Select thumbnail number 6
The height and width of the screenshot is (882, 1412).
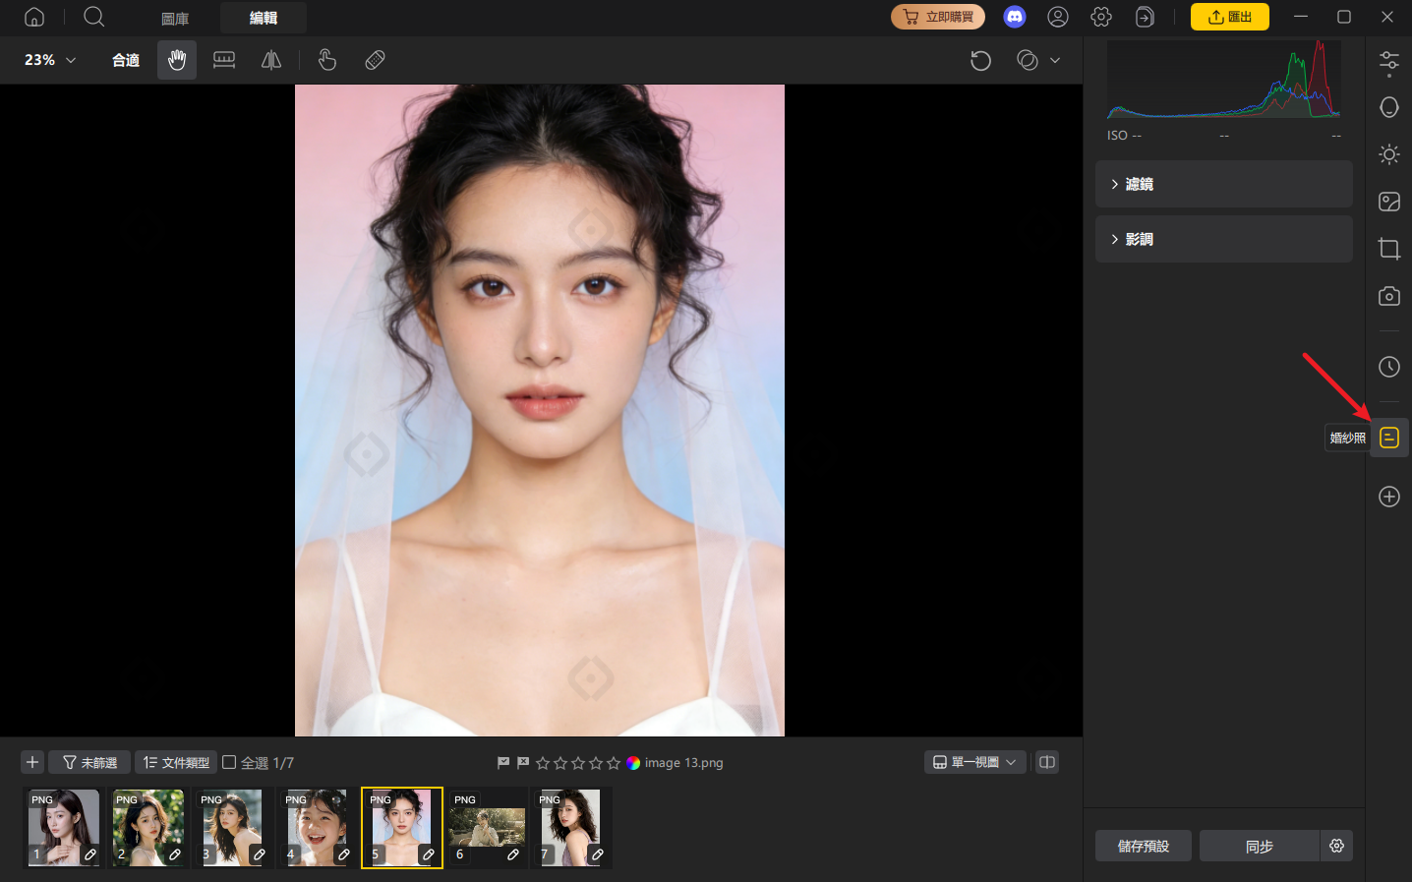click(487, 827)
